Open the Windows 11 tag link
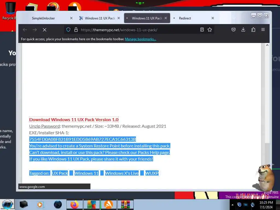This screenshot has height=210, width=280. (x=86, y=173)
